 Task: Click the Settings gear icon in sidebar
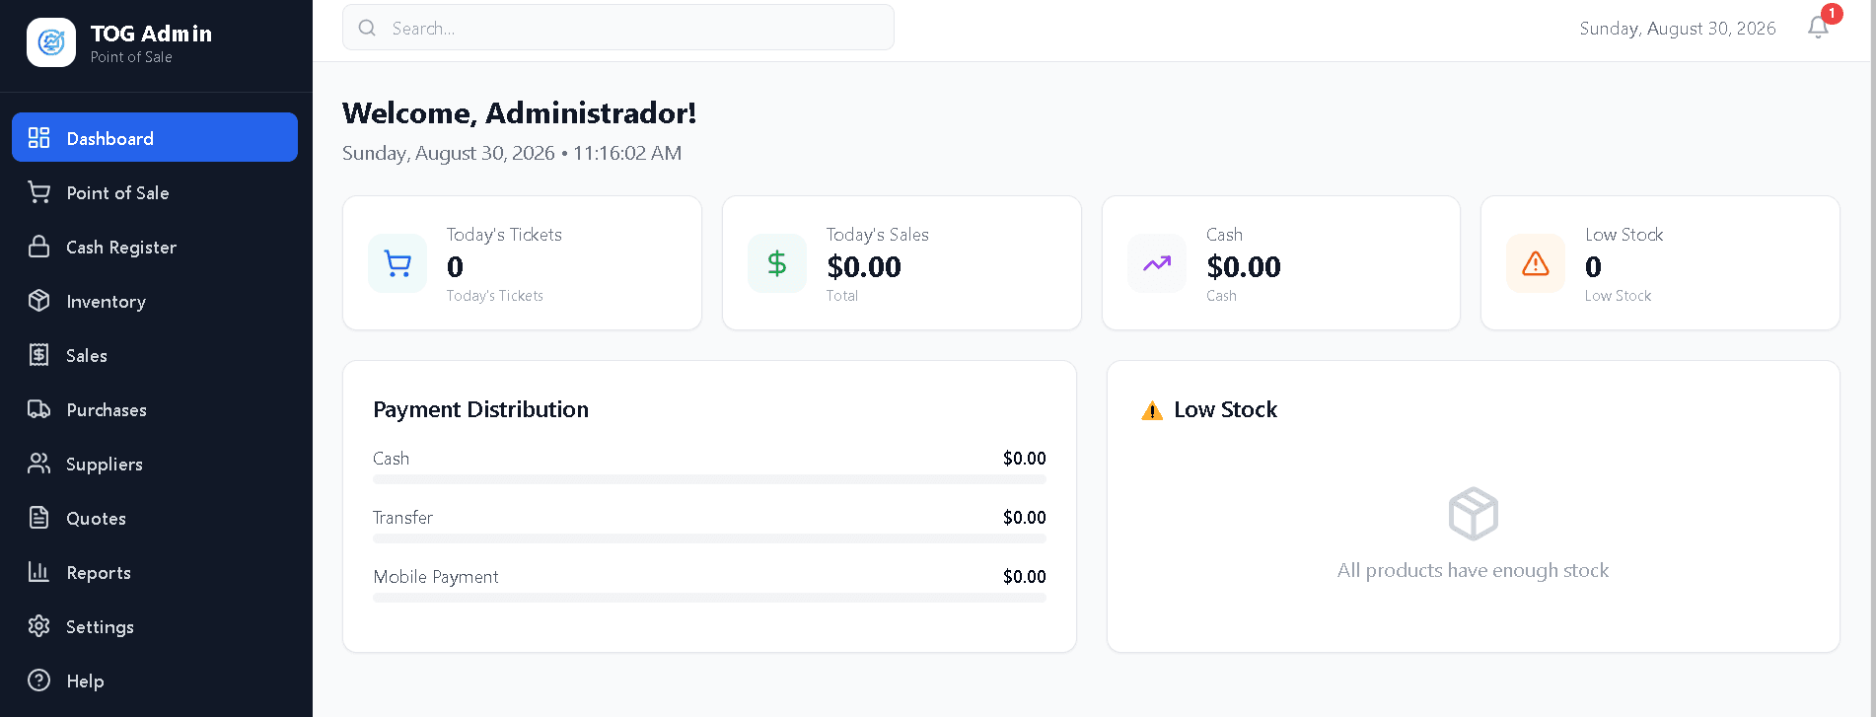(39, 626)
